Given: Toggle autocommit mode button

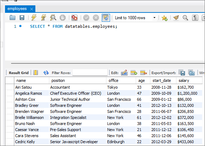Looking at the screenshot, I should (106, 18).
